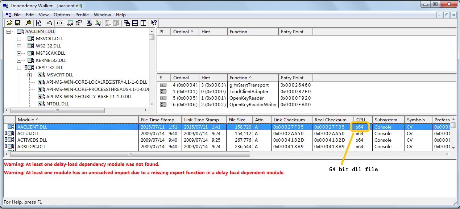Expand the MSTSCAX.DLL tree node
460x209 pixels.
[19, 53]
